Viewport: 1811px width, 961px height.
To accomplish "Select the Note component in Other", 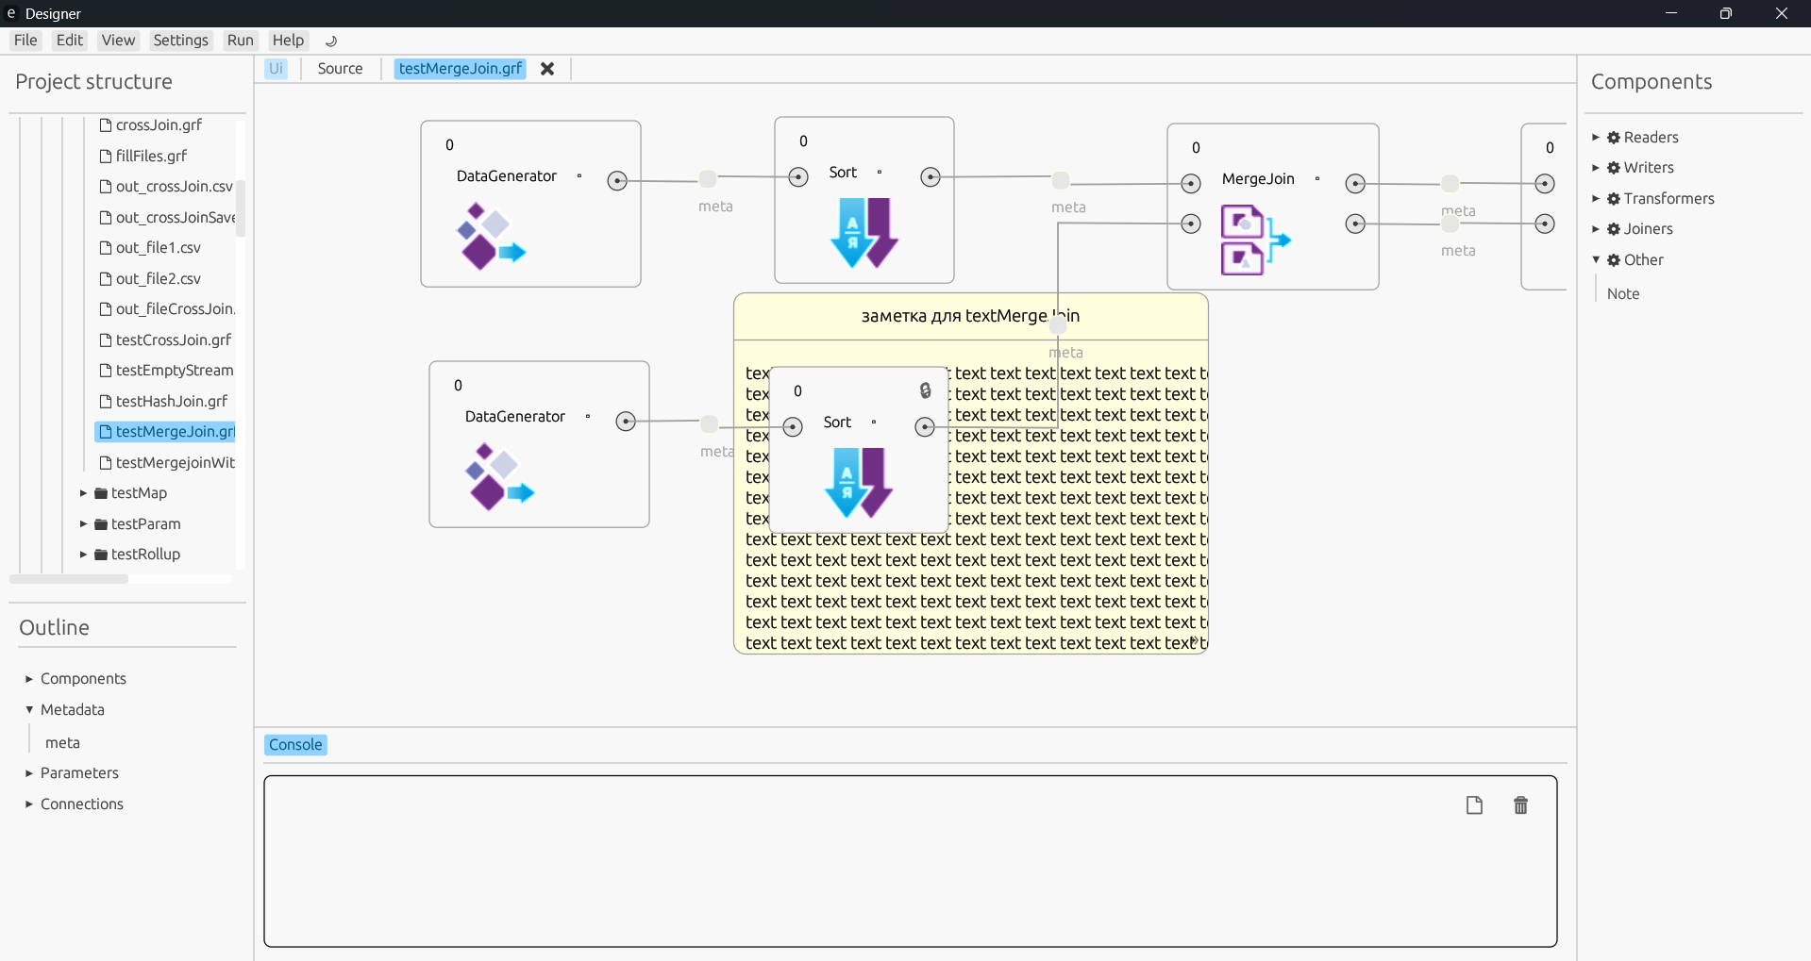I will [1623, 294].
